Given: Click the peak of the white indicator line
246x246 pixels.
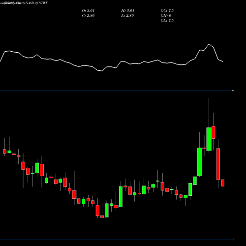Looking at the screenshot, I should pos(209,44).
